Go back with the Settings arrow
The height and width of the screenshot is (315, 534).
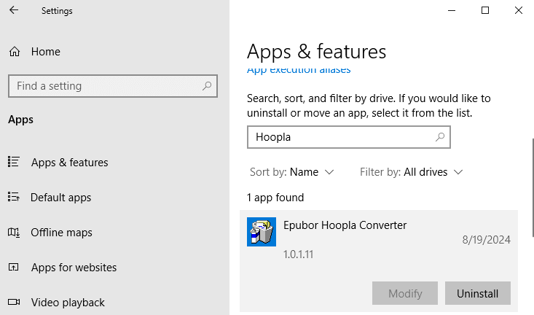14,10
